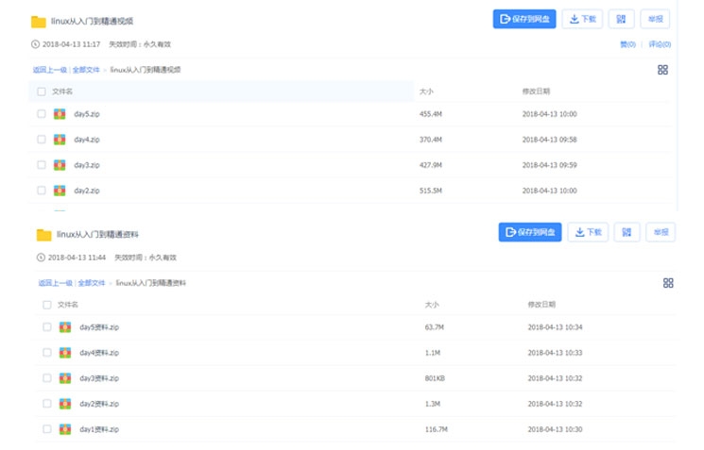Image resolution: width=704 pixels, height=450 pixels.
Task: Save the 视频 share with 保存到网盘
Action: [524, 19]
